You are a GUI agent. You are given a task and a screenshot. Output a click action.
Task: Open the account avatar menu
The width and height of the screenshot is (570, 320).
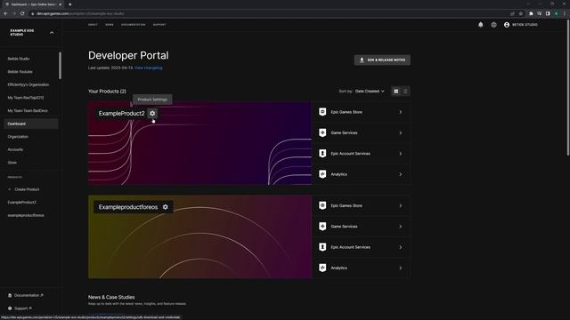507,25
